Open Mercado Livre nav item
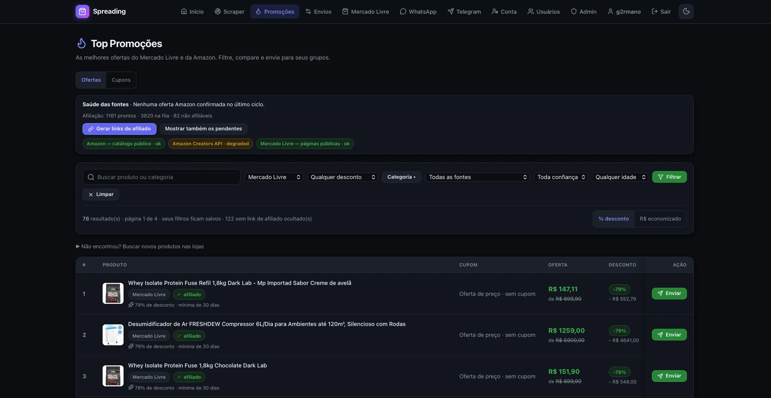771x398 pixels. pyautogui.click(x=366, y=12)
